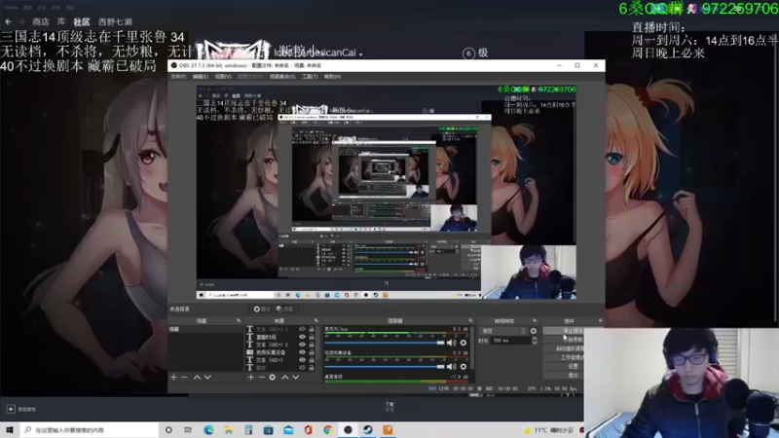Select the scene entry in Scenes list
The image size is (779, 438).
(205, 329)
